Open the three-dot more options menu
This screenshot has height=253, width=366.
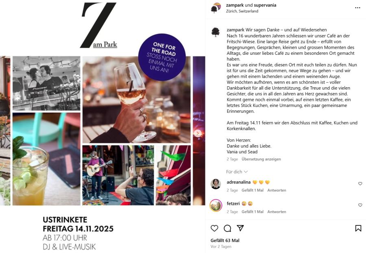[x=357, y=8]
